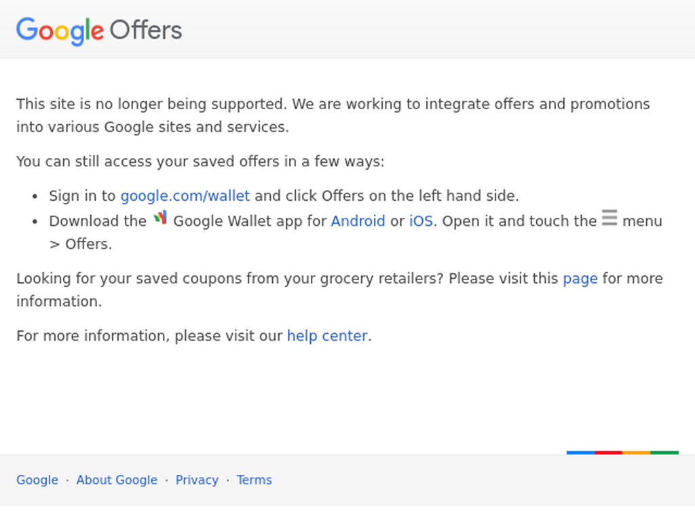Click the hamburger menu icon
This screenshot has width=695, height=521.
point(609,218)
